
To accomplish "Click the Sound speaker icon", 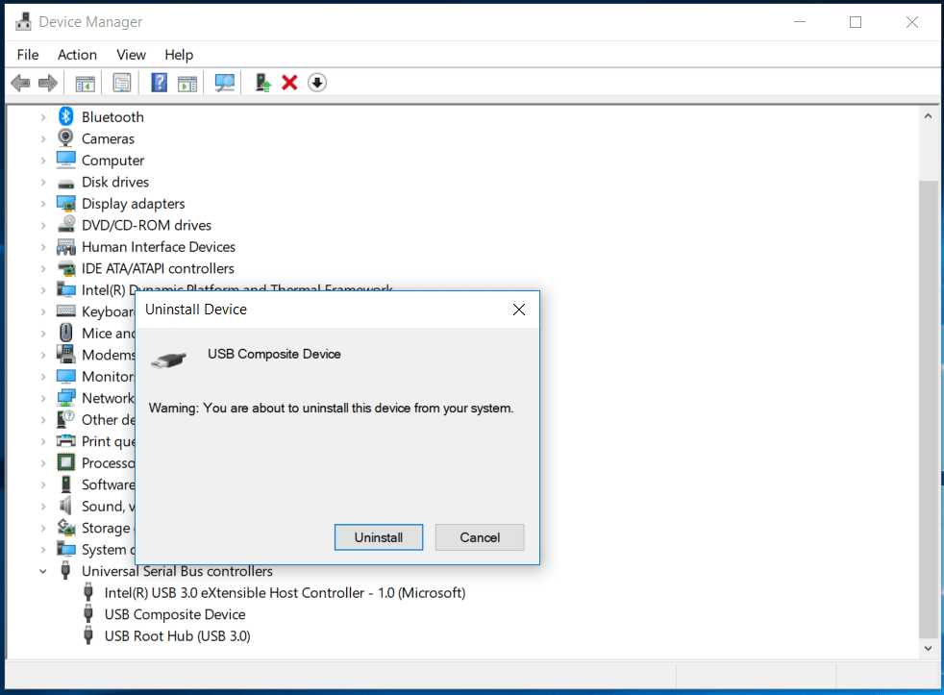I will [x=65, y=506].
